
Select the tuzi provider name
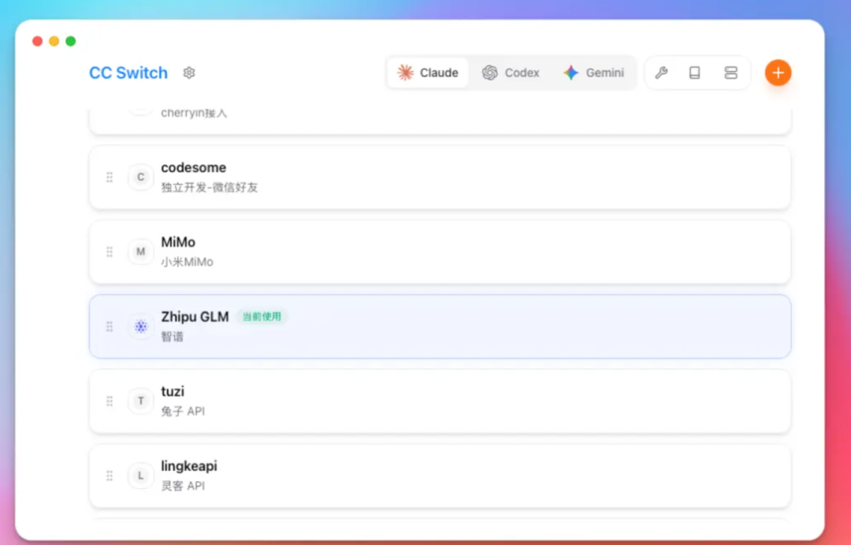click(x=173, y=391)
